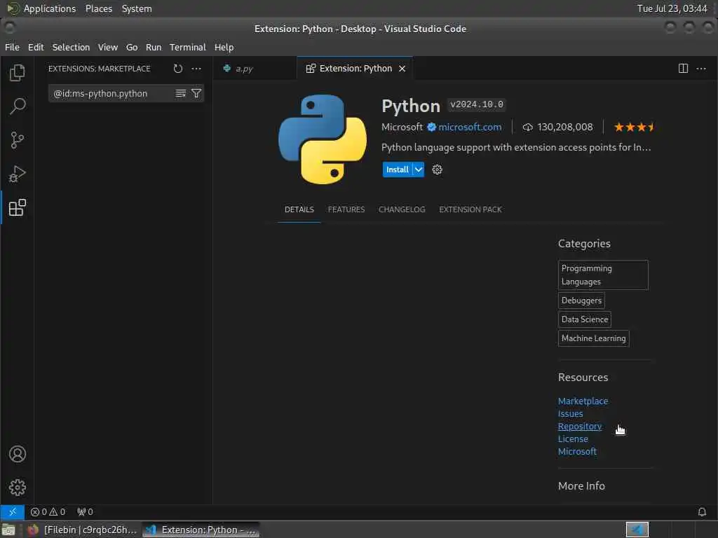718x538 pixels.
Task: Open the Explorer view in activity bar
Action: pos(18,72)
